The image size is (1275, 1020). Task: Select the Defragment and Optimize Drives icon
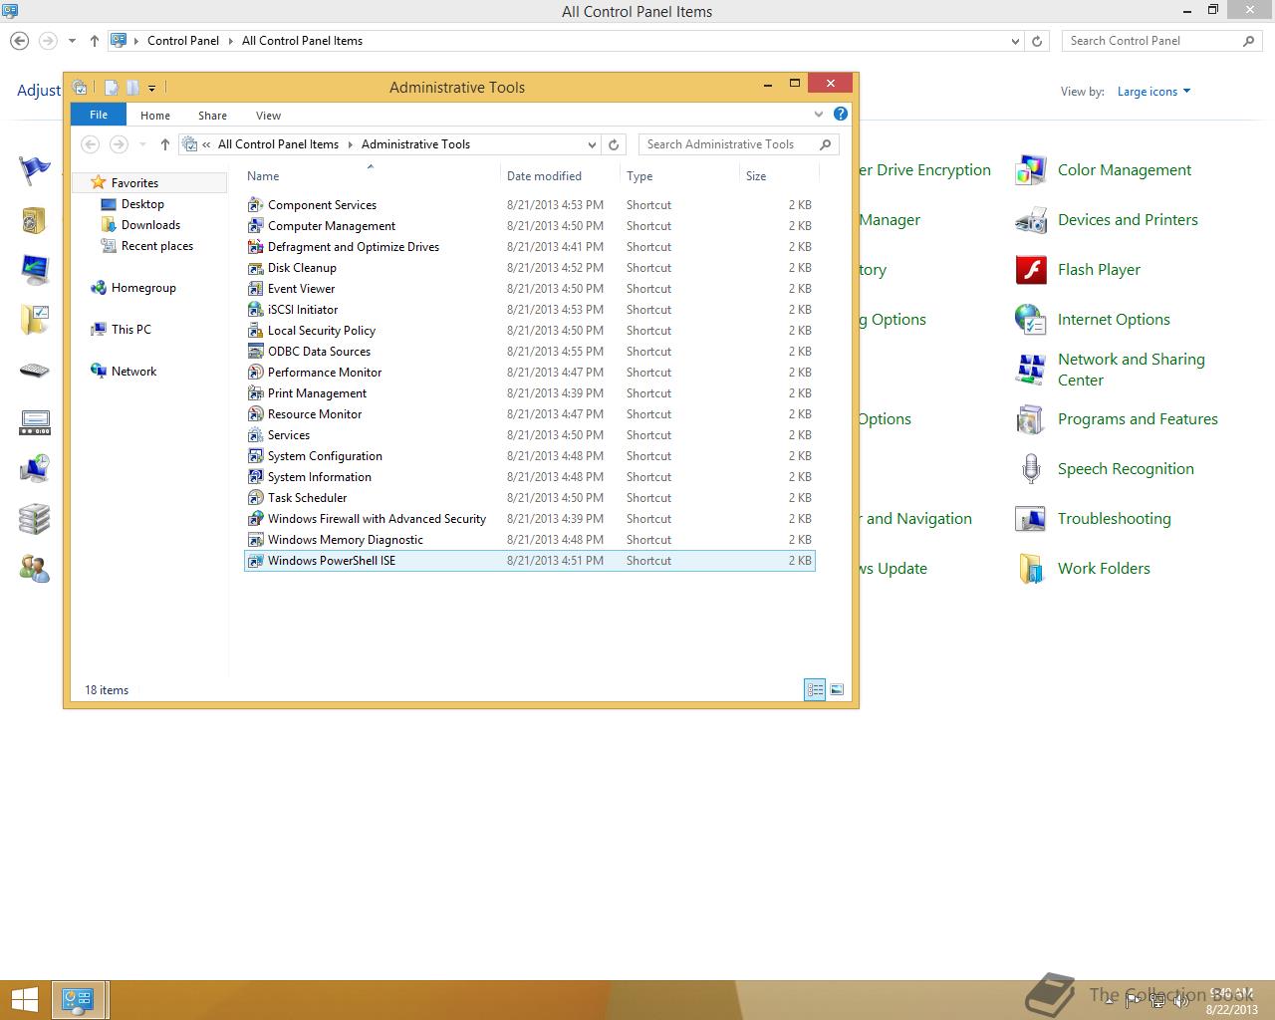[x=256, y=247]
